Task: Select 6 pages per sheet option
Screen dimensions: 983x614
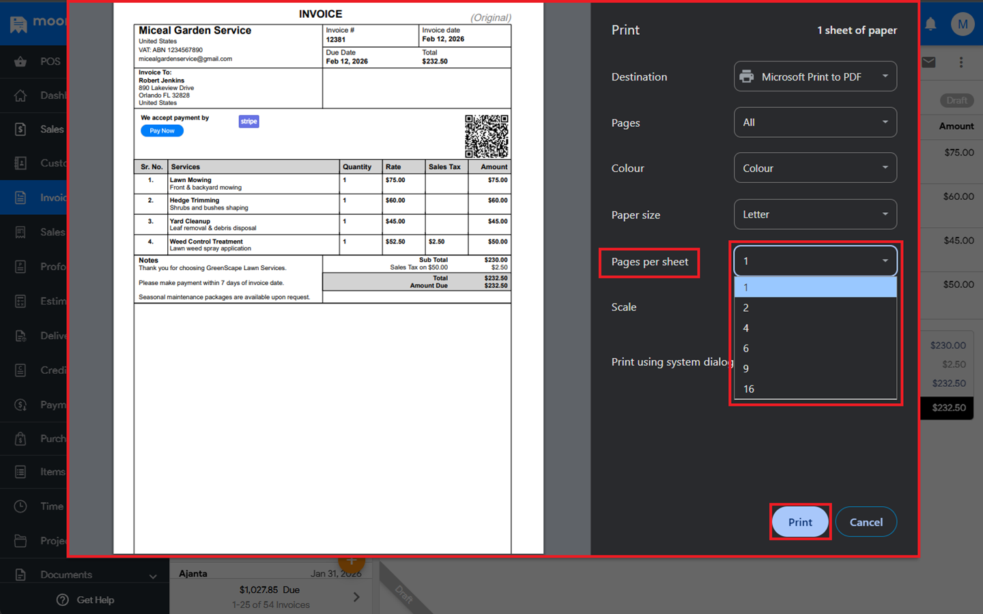Action: [815, 349]
